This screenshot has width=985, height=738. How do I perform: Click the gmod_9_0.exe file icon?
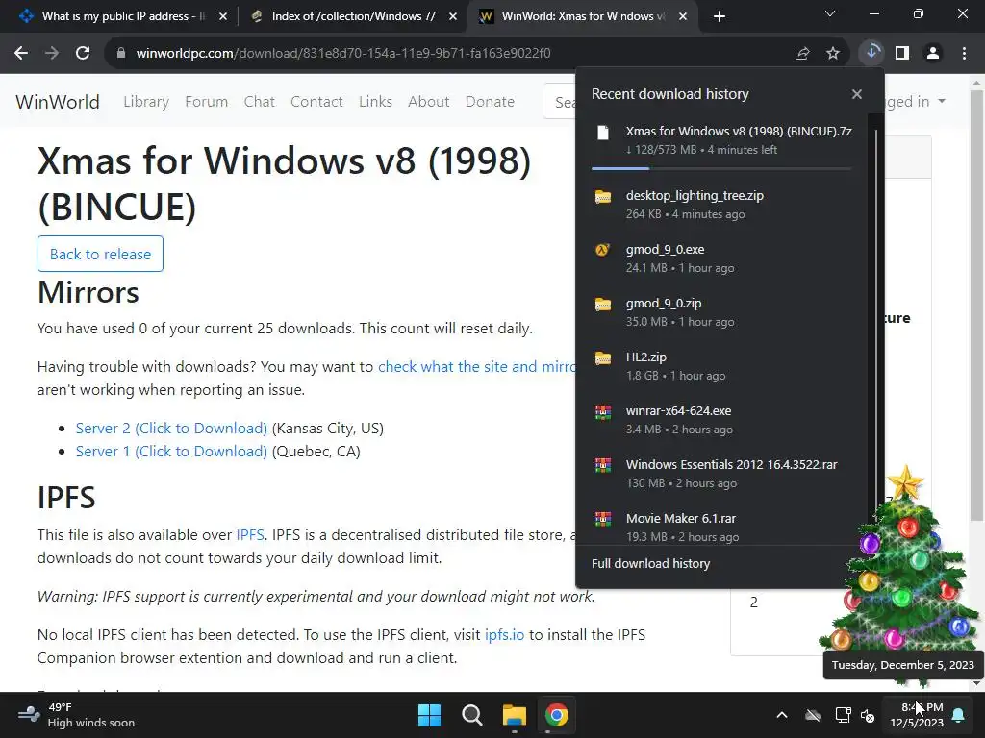pyautogui.click(x=603, y=250)
